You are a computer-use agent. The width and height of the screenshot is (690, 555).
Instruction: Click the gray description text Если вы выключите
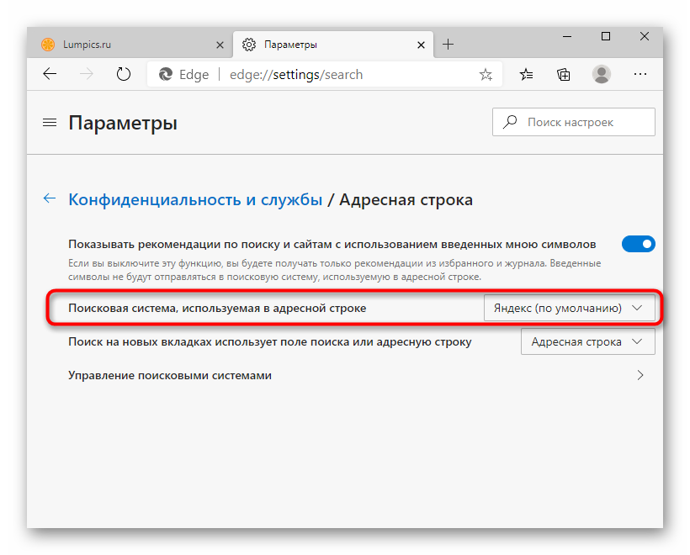tap(334, 270)
